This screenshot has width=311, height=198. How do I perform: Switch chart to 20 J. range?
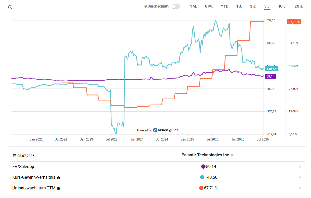click(x=299, y=6)
